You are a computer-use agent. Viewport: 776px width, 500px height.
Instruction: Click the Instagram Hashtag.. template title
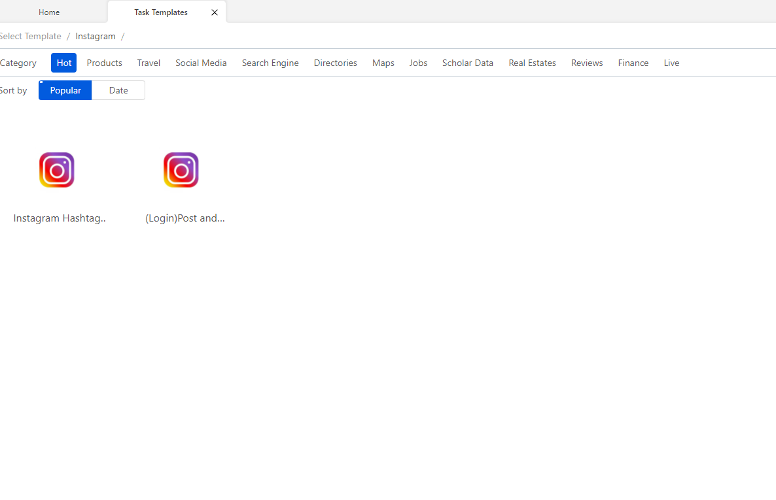60,218
